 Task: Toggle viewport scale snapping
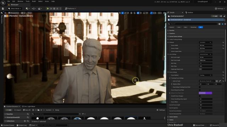(x=151, y=13)
